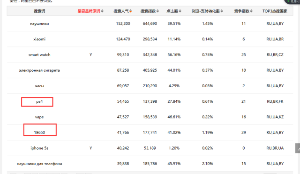Sort by 竞争指数 column arrows
This screenshot has height=174, width=300.
[x=251, y=11]
